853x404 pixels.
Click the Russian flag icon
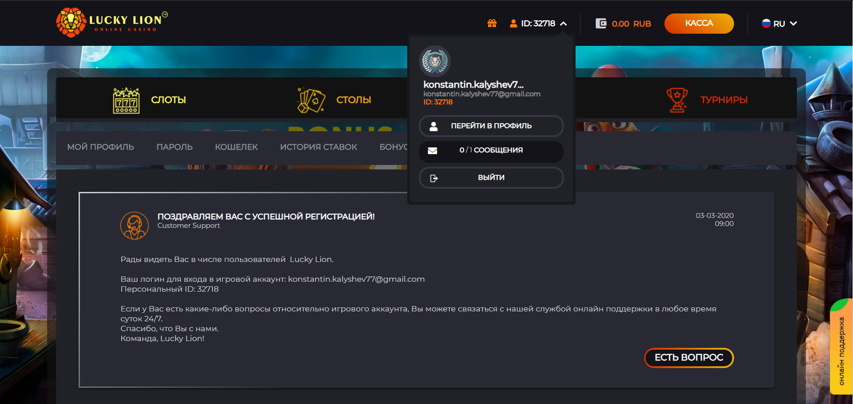766,23
